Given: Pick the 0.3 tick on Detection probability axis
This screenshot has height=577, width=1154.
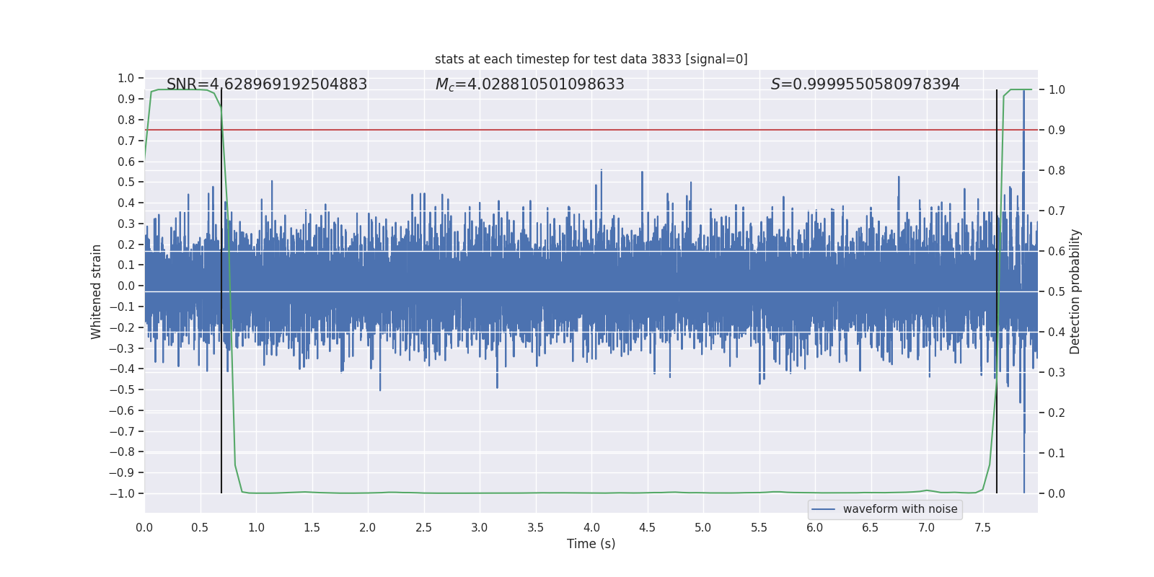Looking at the screenshot, I should click(x=1057, y=372).
